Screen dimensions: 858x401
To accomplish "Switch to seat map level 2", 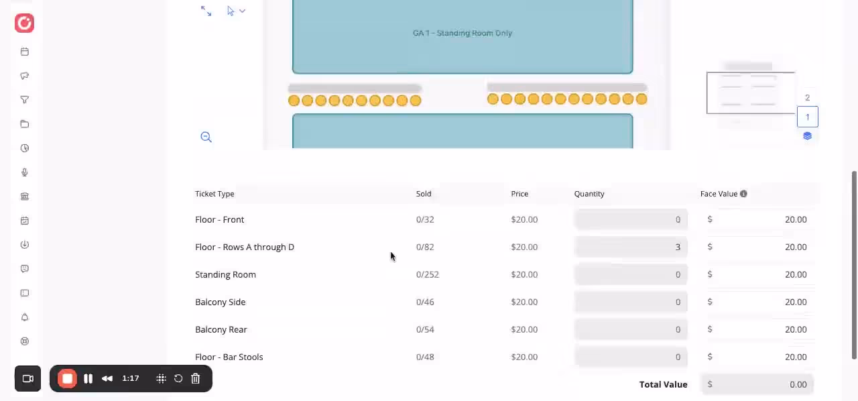I will [x=807, y=98].
